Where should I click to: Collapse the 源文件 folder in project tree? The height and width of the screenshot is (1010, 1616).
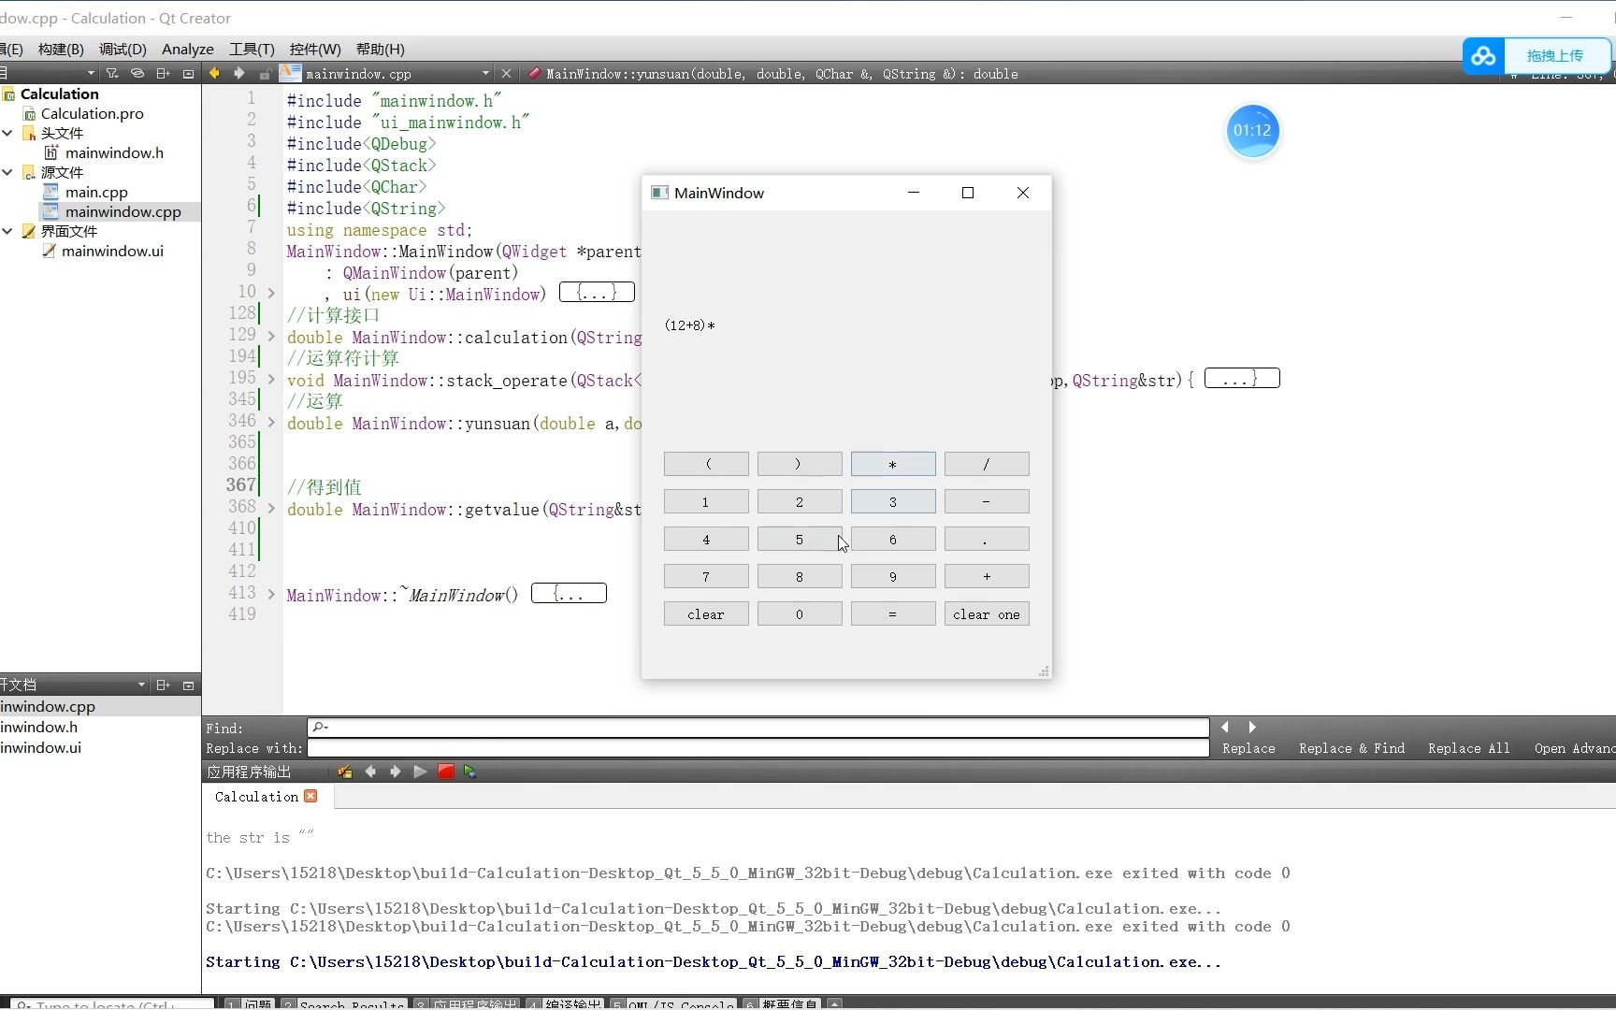point(7,172)
